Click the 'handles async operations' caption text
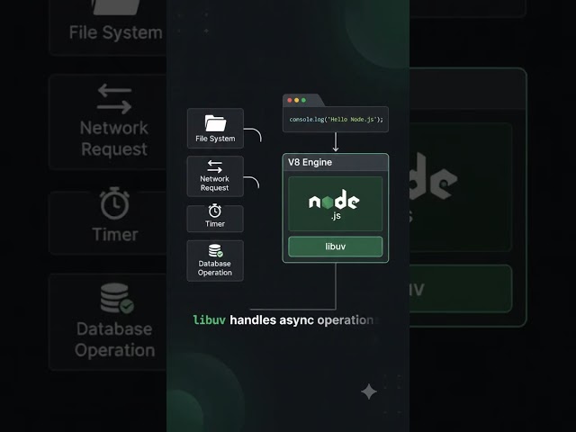 pos(304,320)
